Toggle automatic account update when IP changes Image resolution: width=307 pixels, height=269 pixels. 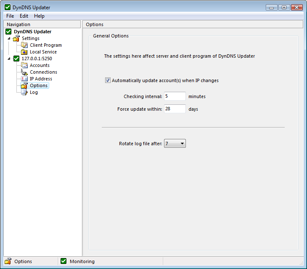click(108, 80)
